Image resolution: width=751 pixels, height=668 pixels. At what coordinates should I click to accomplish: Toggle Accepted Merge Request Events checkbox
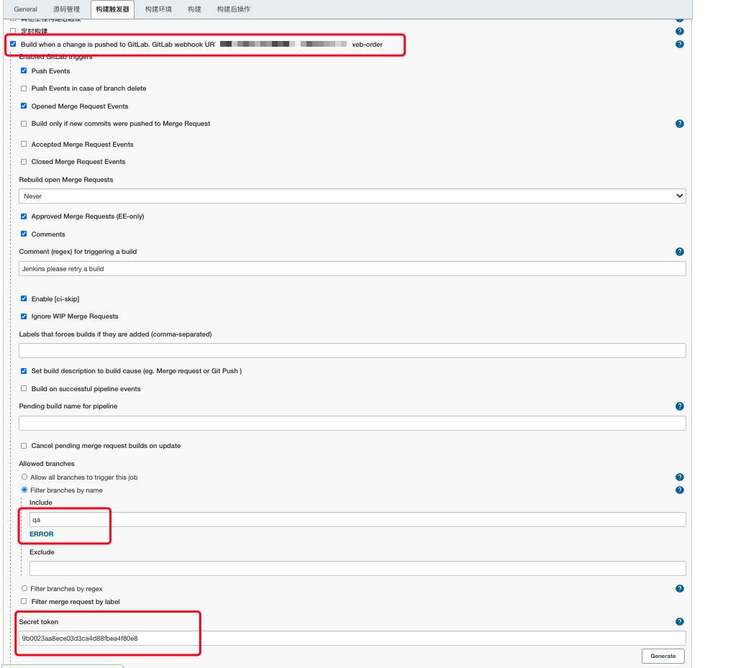coord(24,145)
